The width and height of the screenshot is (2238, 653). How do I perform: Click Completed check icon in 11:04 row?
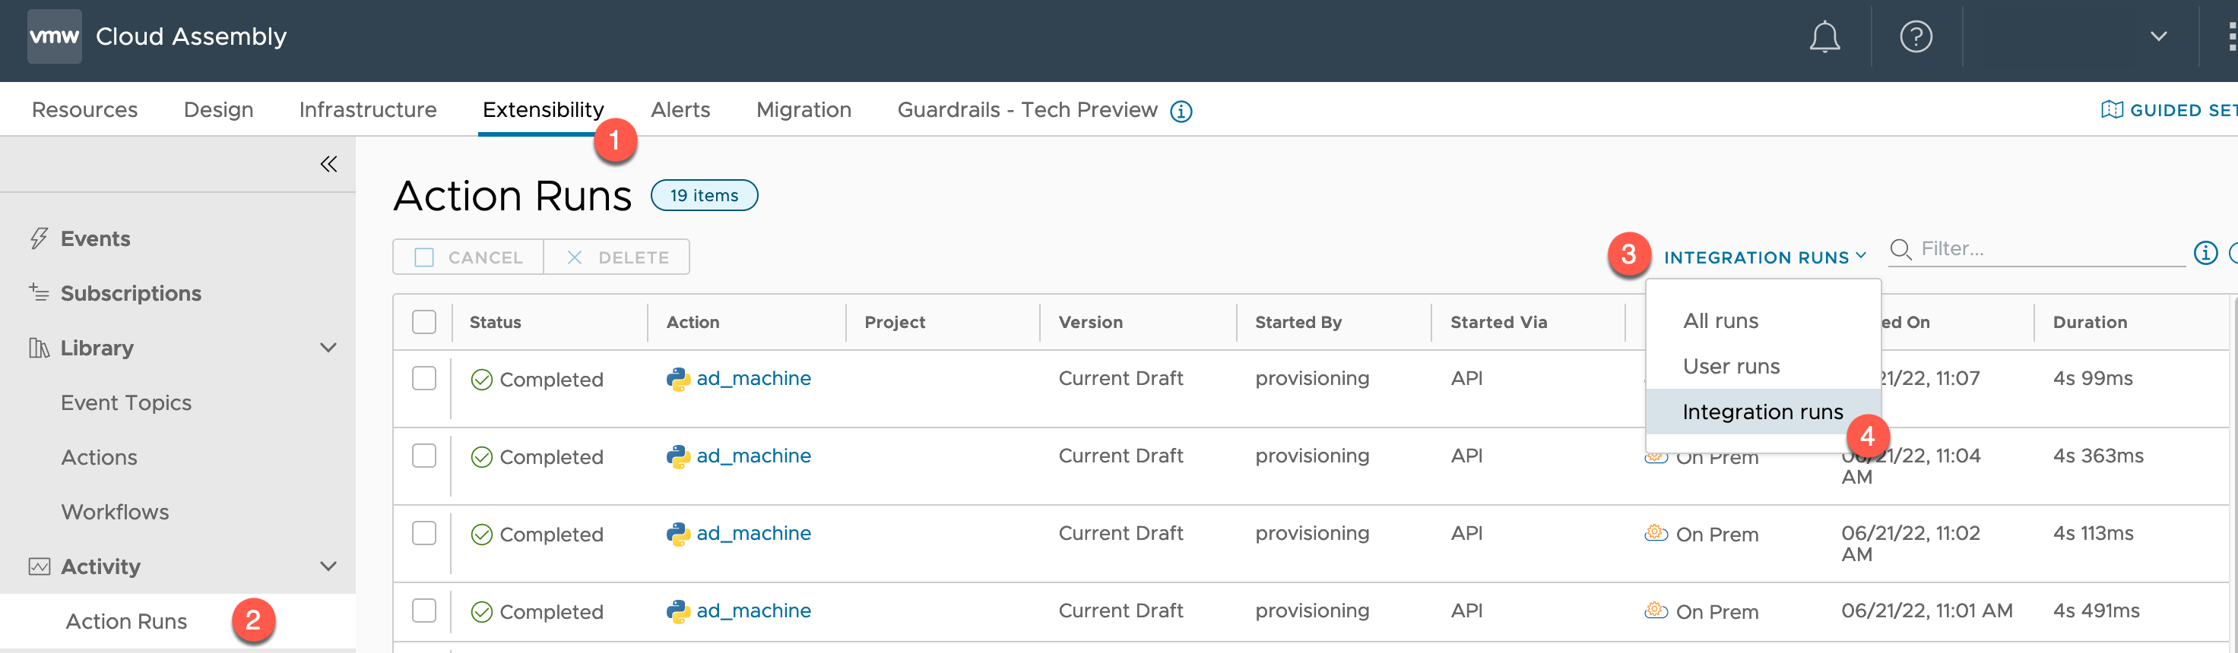[x=481, y=457]
